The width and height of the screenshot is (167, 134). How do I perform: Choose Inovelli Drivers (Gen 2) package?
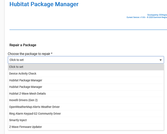86,100
